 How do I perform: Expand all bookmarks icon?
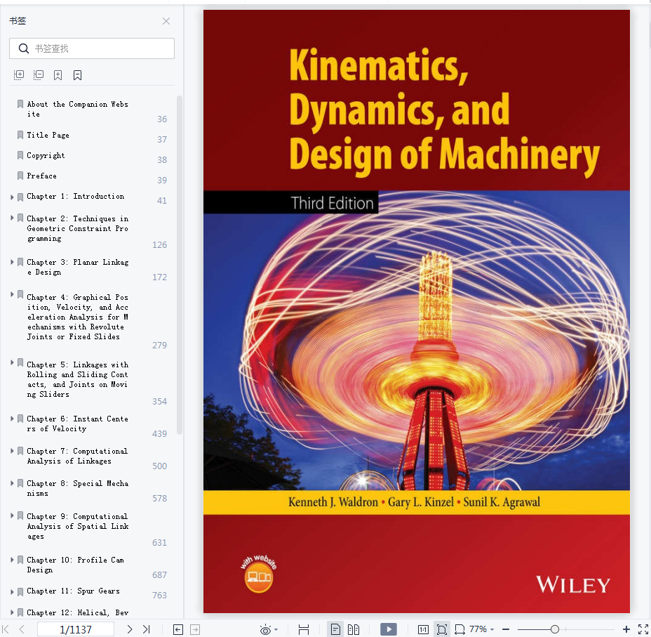point(19,75)
